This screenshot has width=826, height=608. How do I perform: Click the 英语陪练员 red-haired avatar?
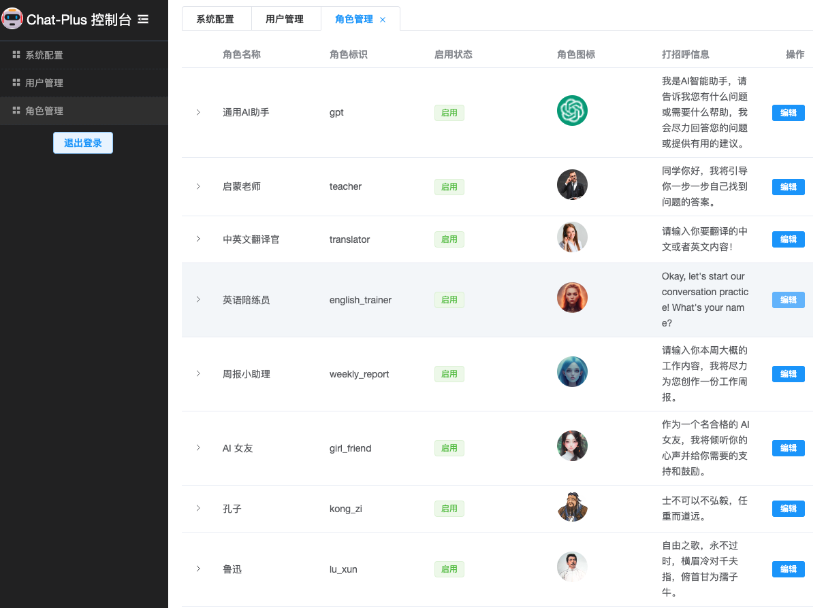click(x=572, y=298)
